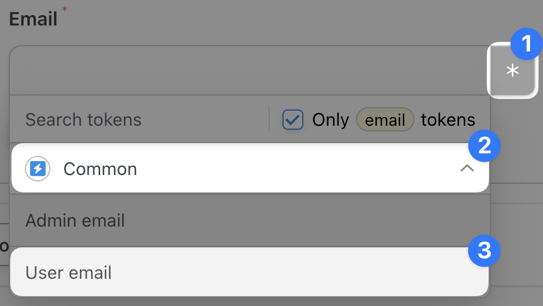Screen dimensions: 543x306
Task: Click the "Only" label next to the checkbox
Action: pyautogui.click(x=330, y=120)
